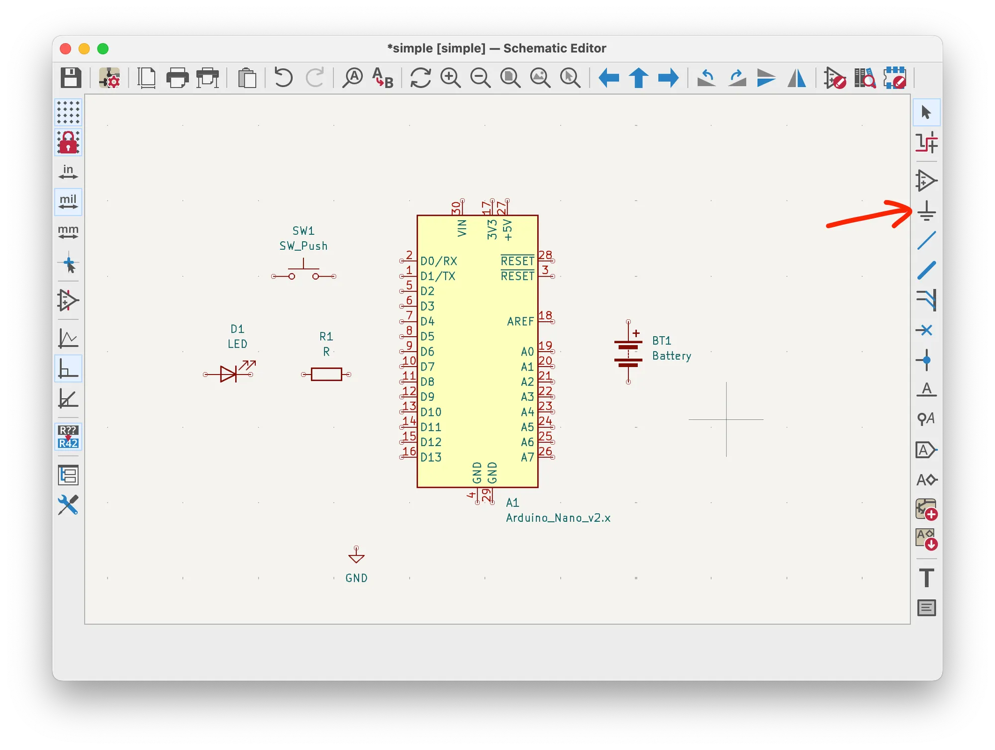Activate zoom to selection tool
Image resolution: width=995 pixels, height=750 pixels.
(570, 78)
